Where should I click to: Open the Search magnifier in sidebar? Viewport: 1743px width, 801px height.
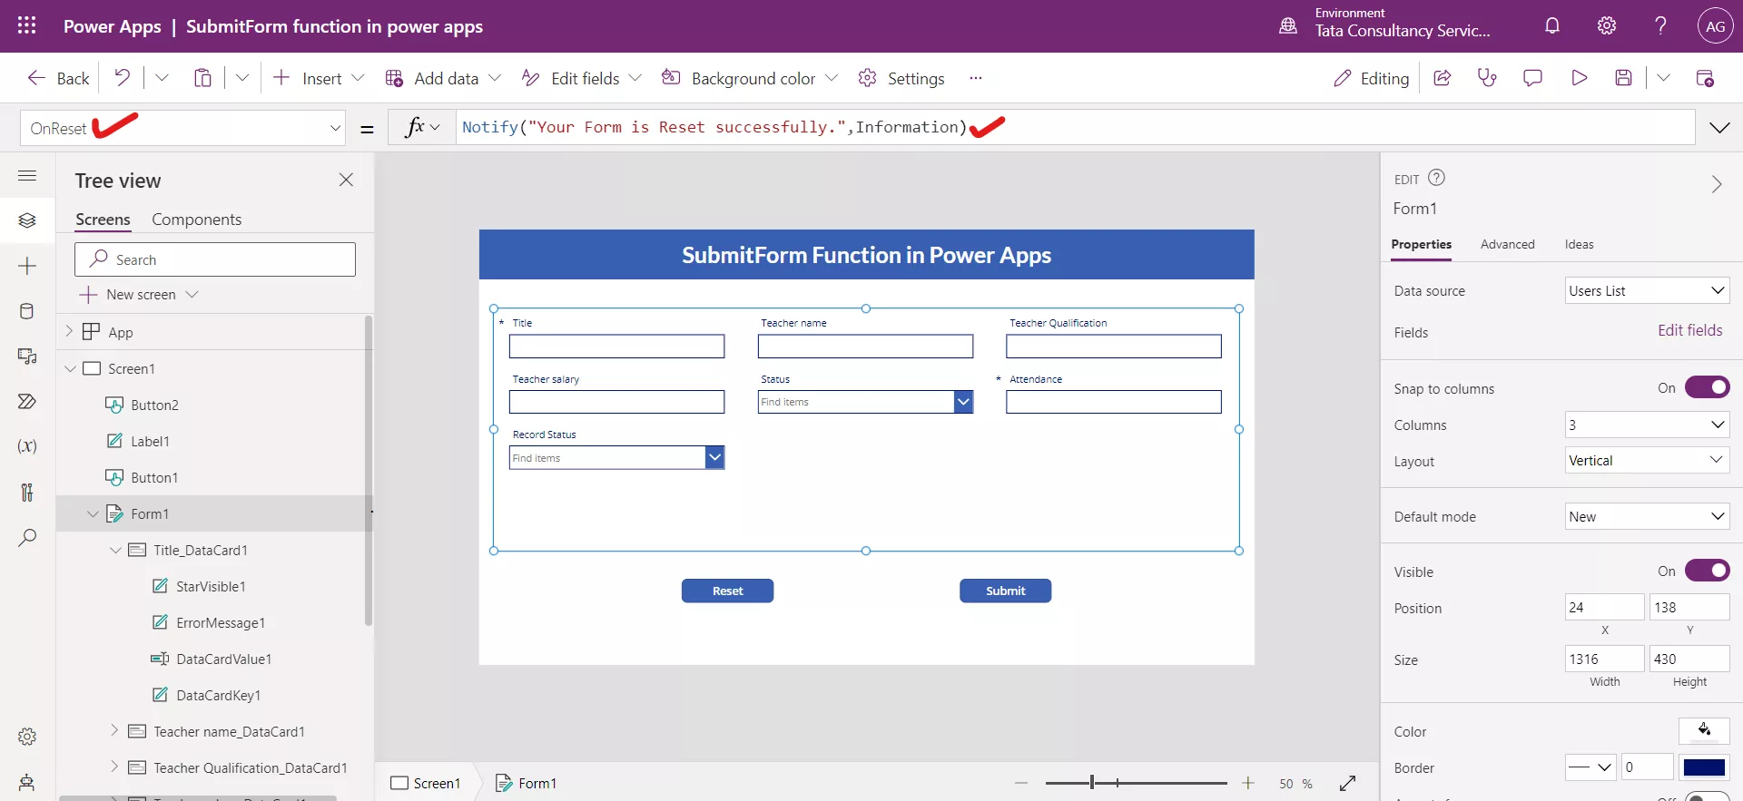click(x=27, y=537)
